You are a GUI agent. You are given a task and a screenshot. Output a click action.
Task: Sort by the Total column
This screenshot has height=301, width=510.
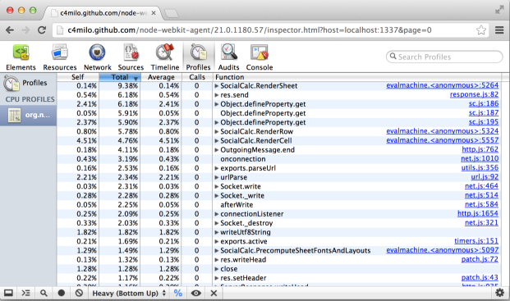point(120,77)
